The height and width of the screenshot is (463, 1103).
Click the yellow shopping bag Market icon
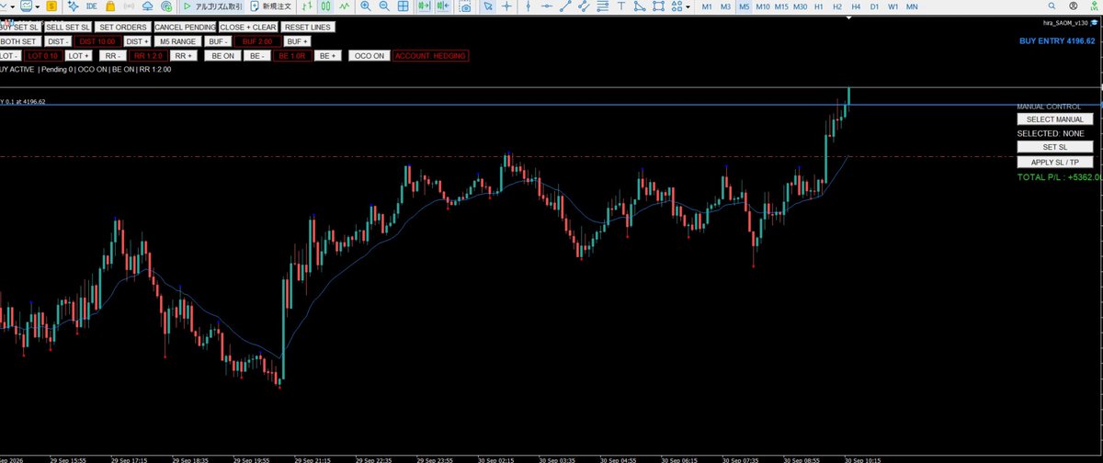(x=110, y=6)
